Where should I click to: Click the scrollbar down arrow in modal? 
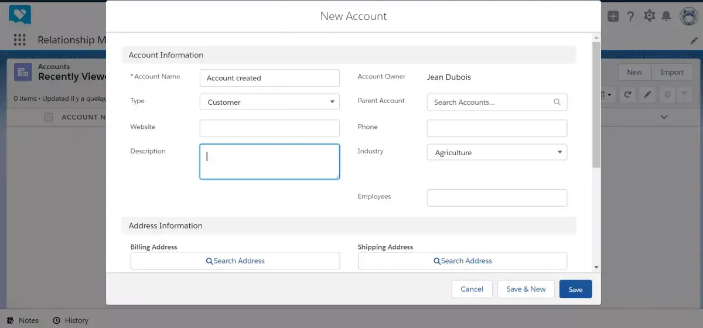click(596, 267)
